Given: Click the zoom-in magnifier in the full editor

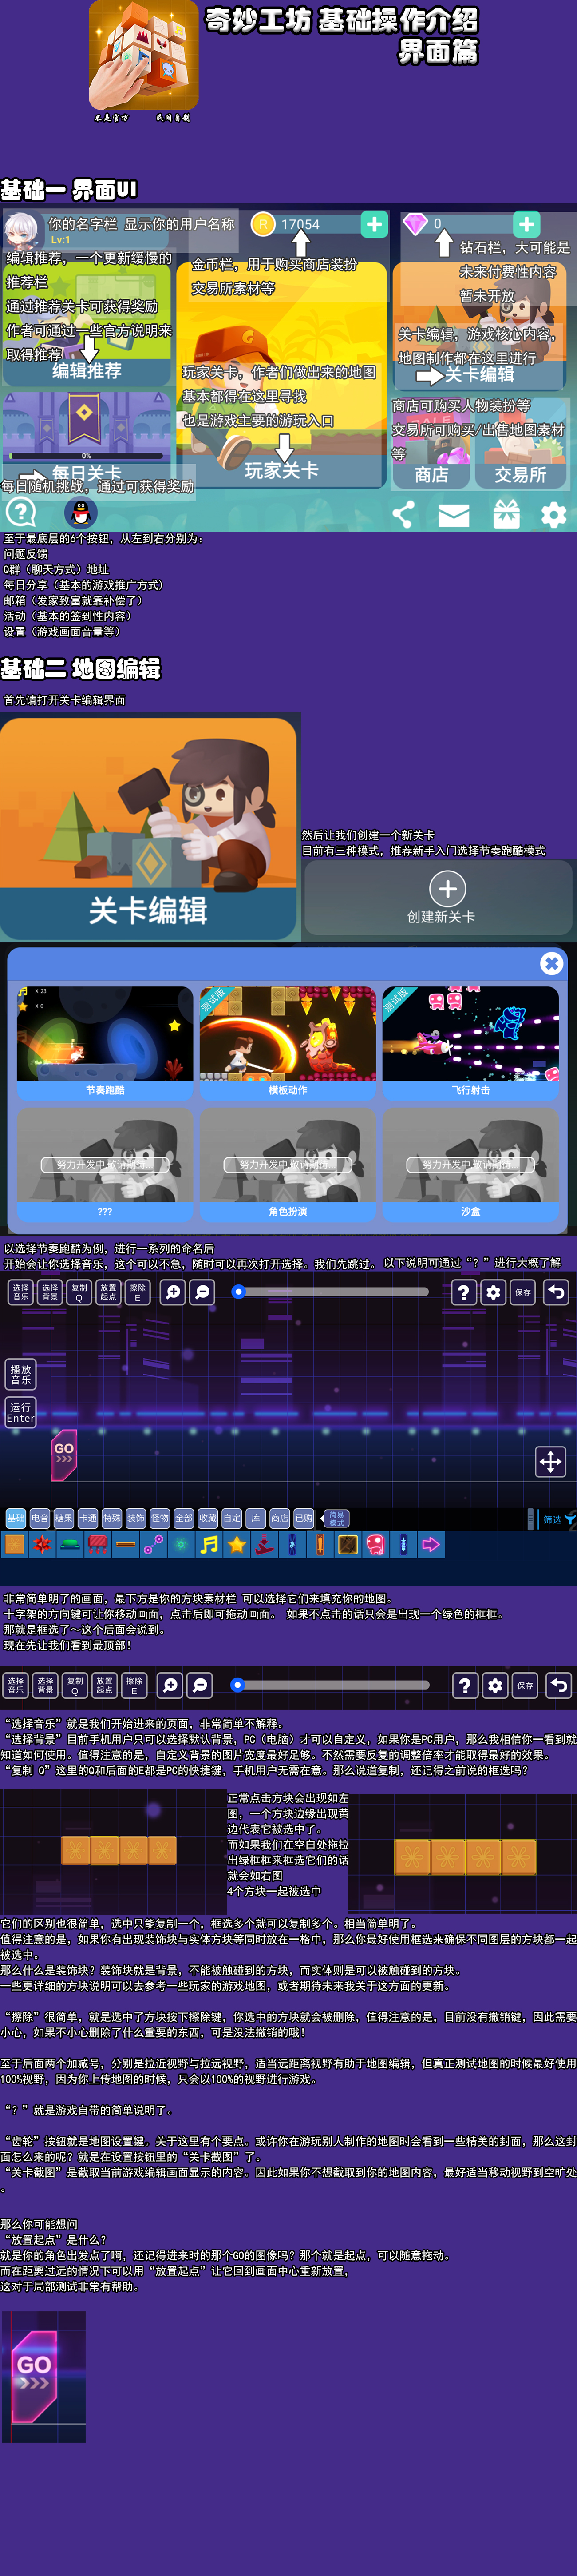Looking at the screenshot, I should 173,1292.
